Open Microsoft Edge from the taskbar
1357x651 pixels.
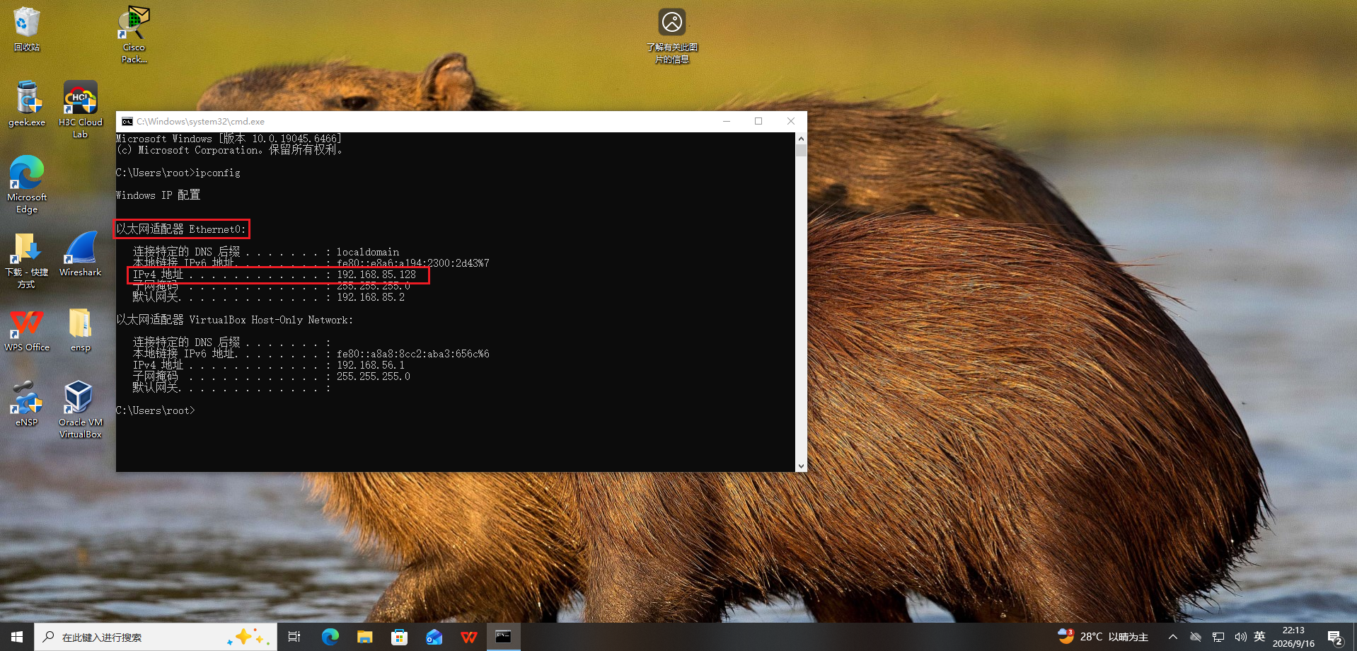(330, 637)
